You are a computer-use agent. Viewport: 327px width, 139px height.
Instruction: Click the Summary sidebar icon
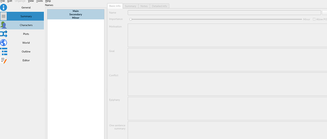point(4,16)
